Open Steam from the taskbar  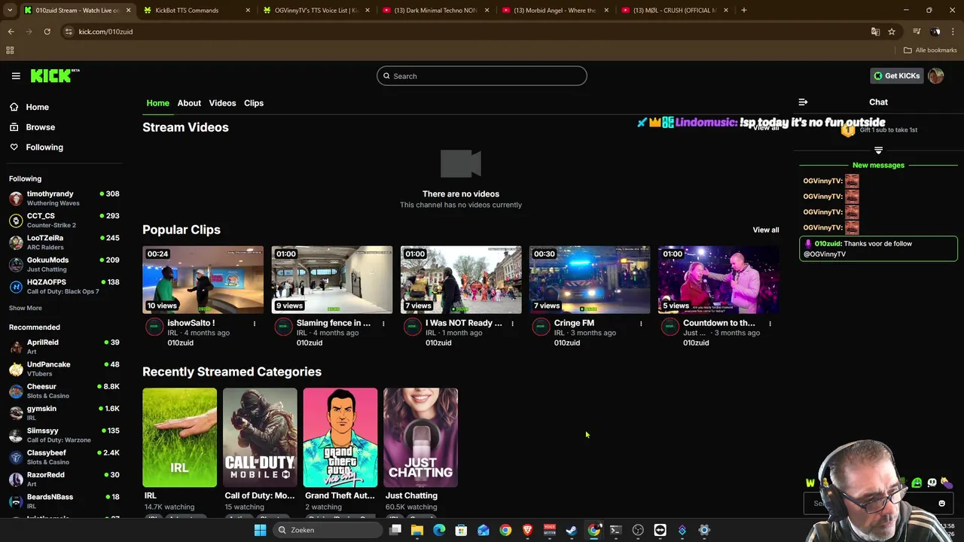[572, 530]
